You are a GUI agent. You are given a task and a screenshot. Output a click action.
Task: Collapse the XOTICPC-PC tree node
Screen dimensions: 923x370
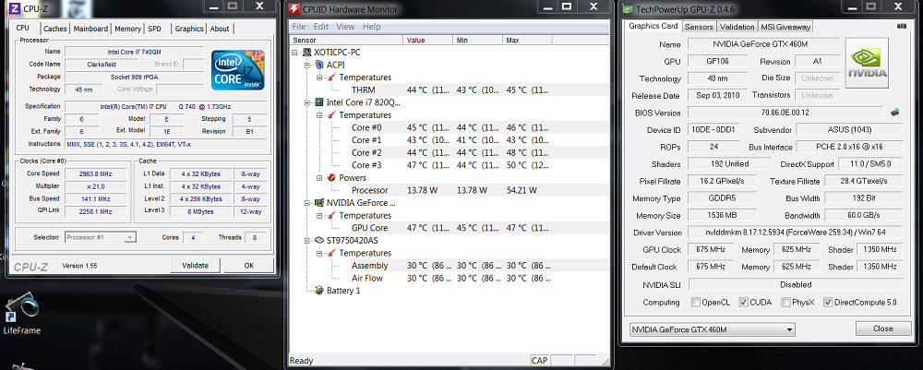295,53
